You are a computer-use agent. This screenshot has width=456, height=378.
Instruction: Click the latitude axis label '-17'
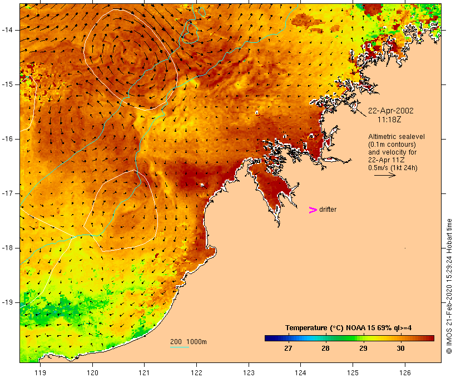pyautogui.click(x=7, y=193)
